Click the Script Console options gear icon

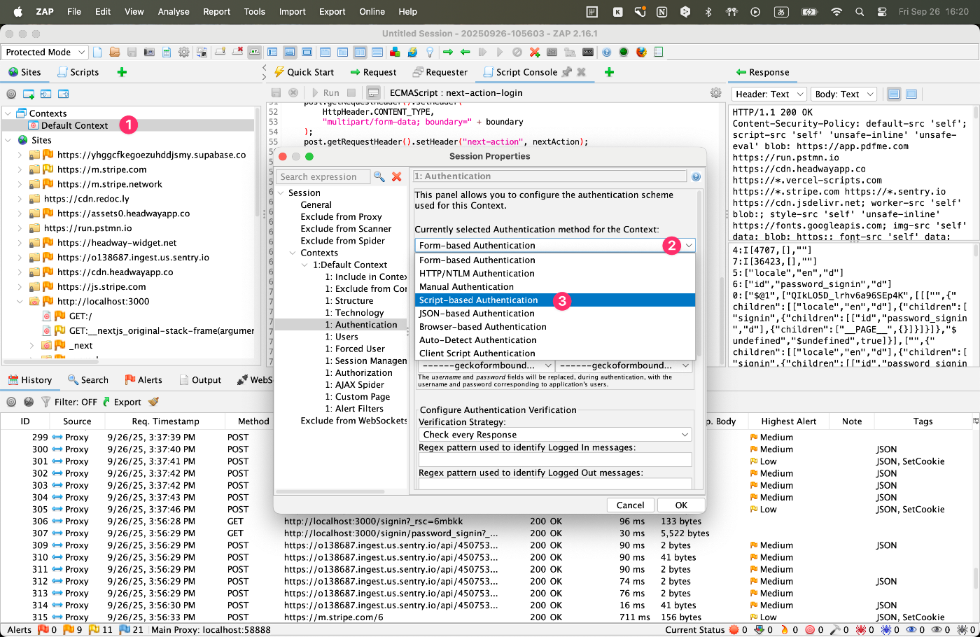coord(715,92)
